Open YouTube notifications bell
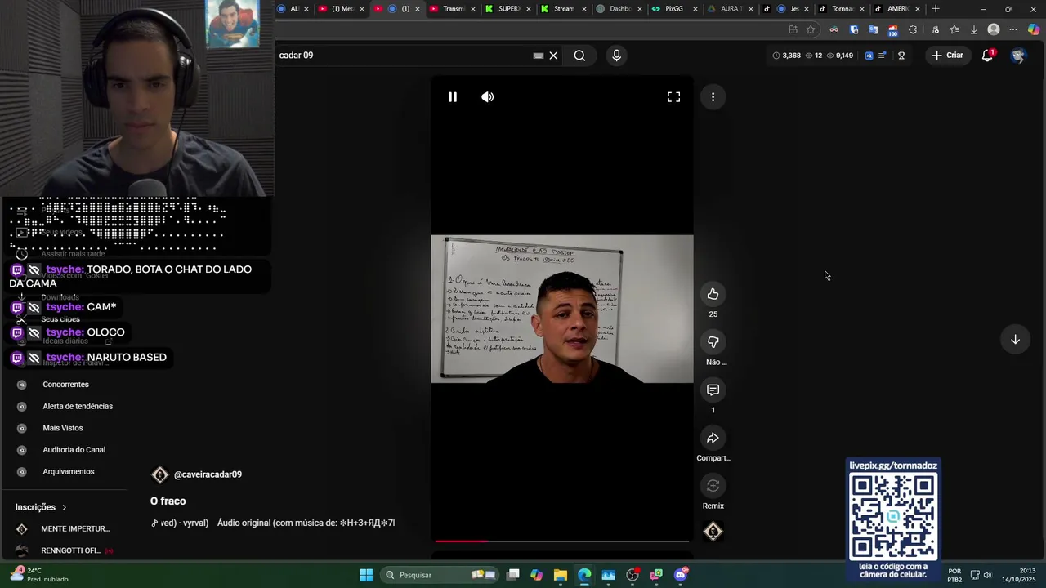This screenshot has width=1046, height=588. 987,56
